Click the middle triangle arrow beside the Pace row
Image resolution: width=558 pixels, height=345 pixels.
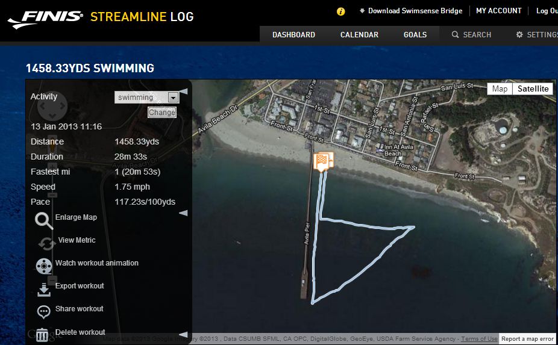[183, 213]
